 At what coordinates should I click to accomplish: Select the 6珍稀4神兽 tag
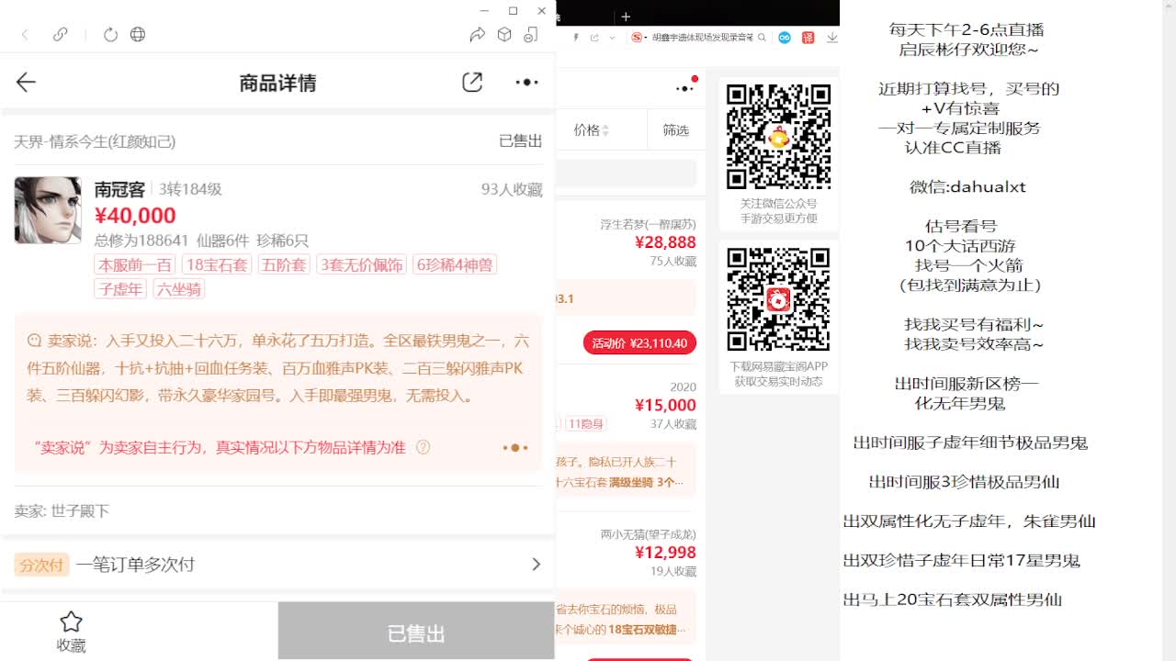coord(455,265)
